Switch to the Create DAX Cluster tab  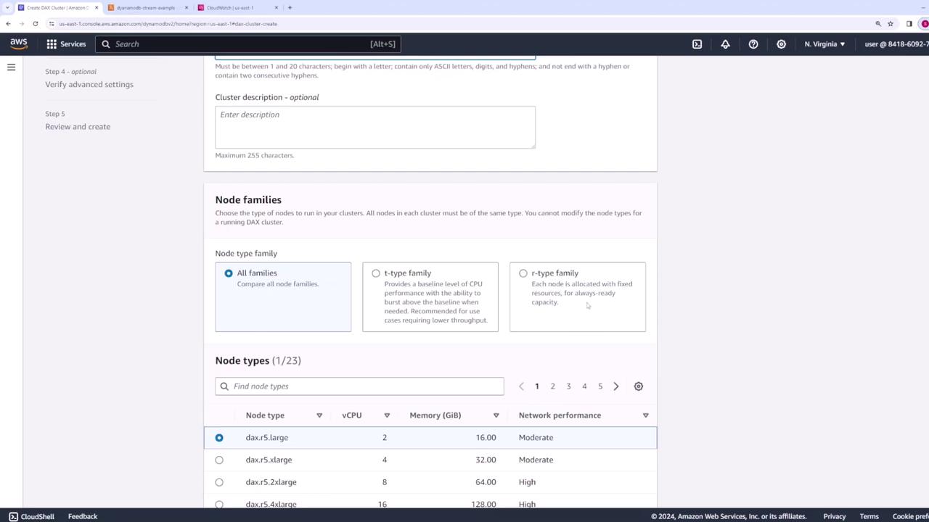[x=57, y=8]
